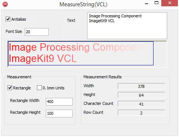Image resolution: width=179 pixels, height=137 pixels.
Task: Select the Height result box showing 64
Action: tap(141, 95)
